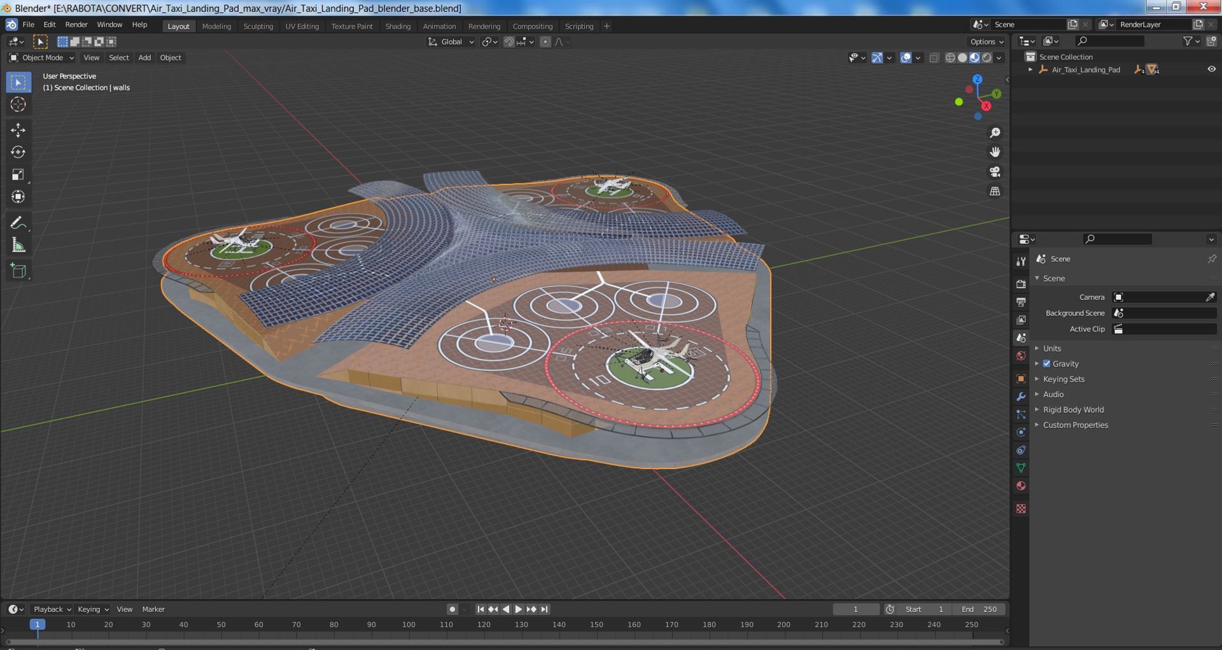Open the outliner filter dropdown
This screenshot has height=650, width=1222.
coord(1191,41)
